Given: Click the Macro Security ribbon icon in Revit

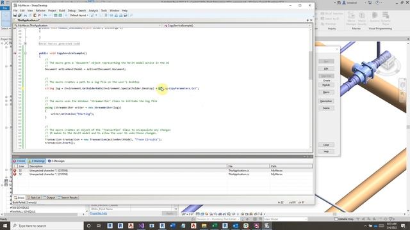Looking at the screenshot, I should 361,19.
